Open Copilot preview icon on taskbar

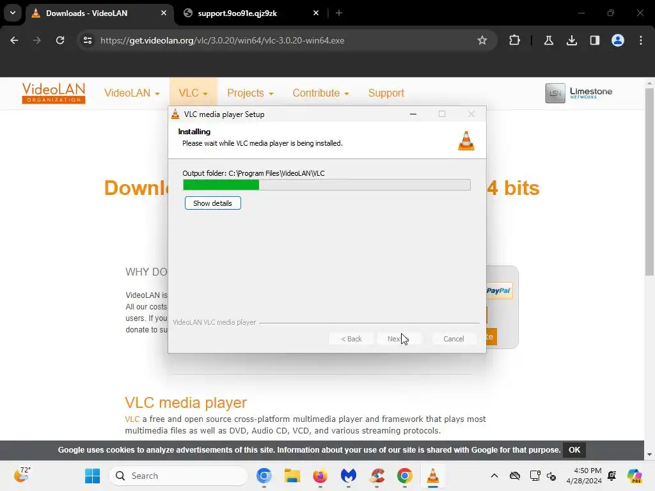click(635, 476)
